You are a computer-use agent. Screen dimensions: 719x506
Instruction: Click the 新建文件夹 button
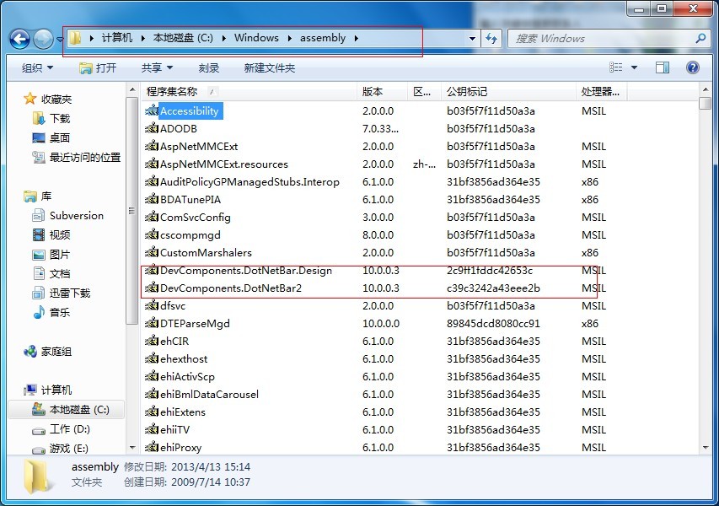(269, 68)
